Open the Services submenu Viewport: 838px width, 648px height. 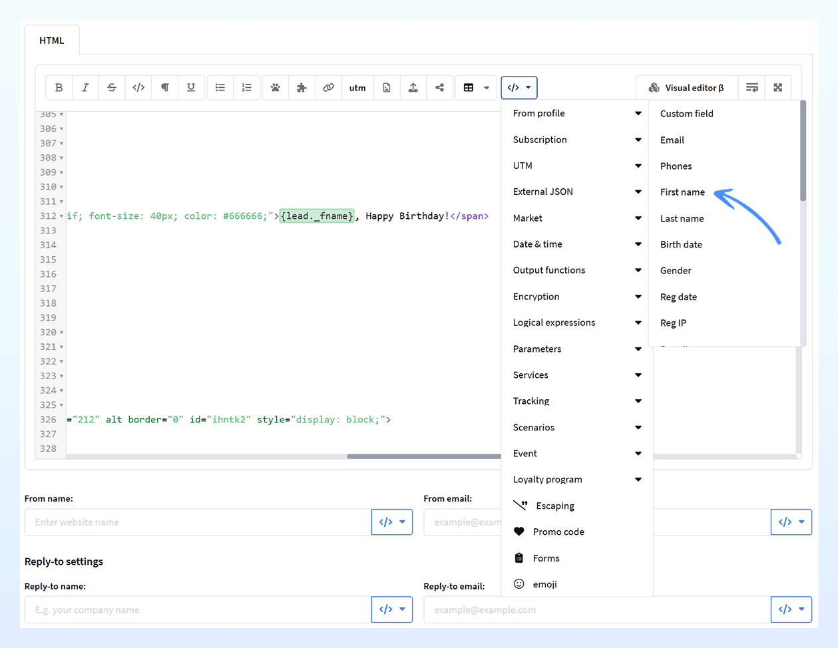pyautogui.click(x=577, y=375)
